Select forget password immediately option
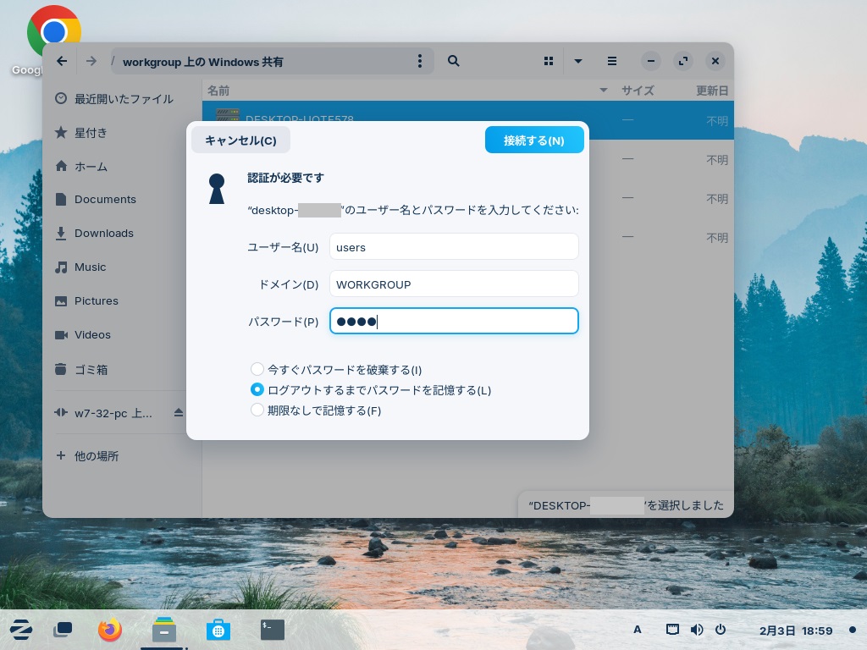 pyautogui.click(x=257, y=370)
